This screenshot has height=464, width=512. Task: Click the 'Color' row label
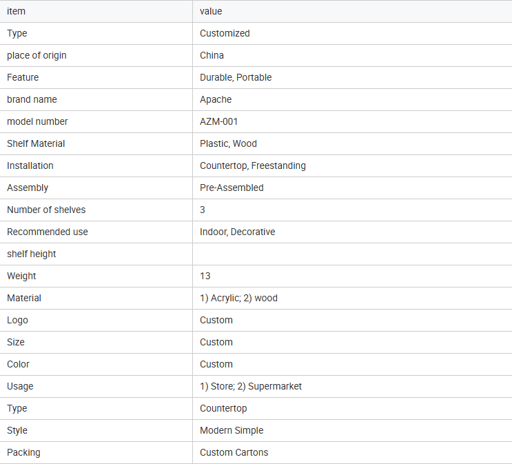tap(19, 364)
